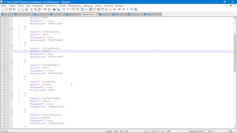237x133 pixels.
Task: Click Windows (CR LF) in status bar
Action: [x=197, y=131]
